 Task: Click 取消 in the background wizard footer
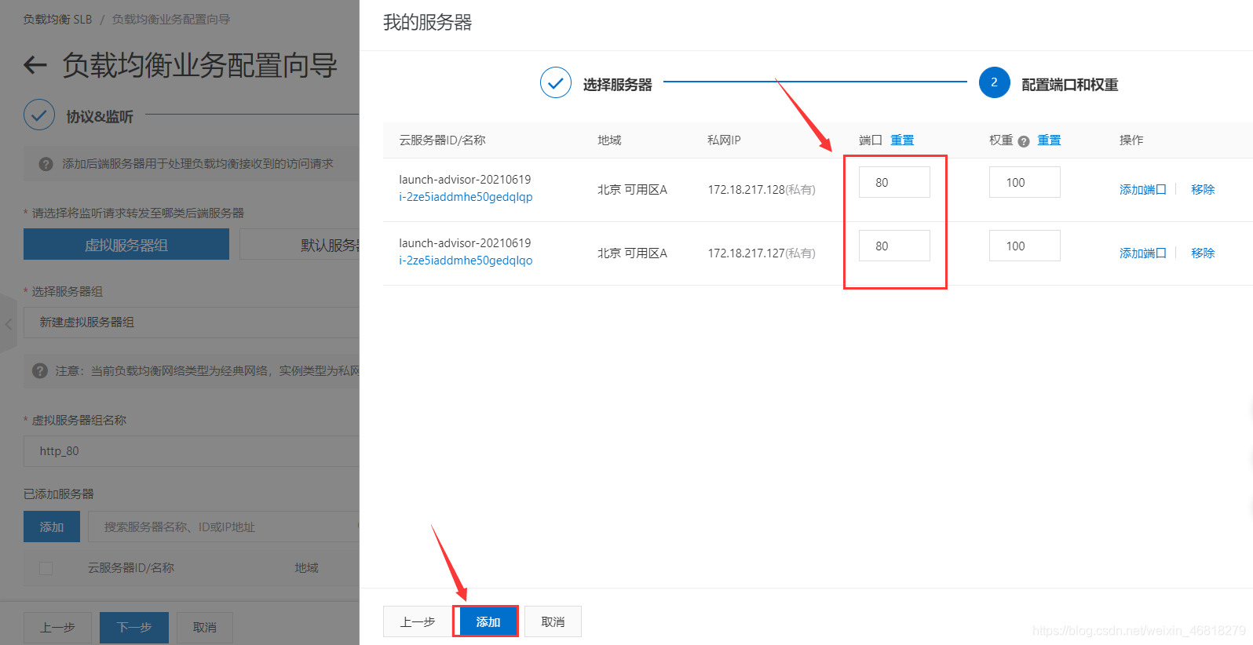[205, 628]
